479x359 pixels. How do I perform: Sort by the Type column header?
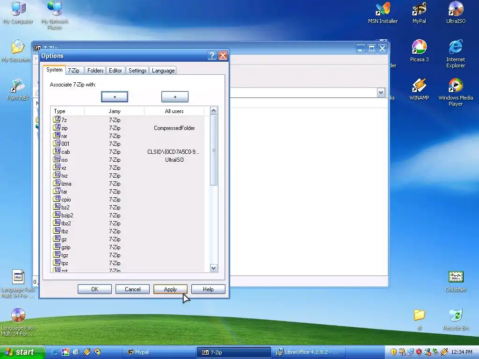click(67, 111)
